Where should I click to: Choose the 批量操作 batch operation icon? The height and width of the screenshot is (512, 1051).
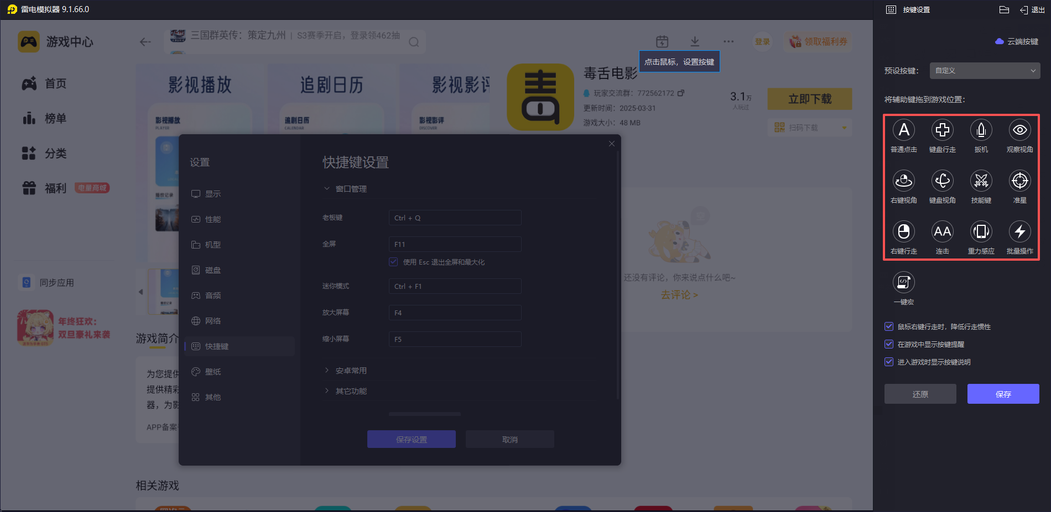(x=1019, y=232)
